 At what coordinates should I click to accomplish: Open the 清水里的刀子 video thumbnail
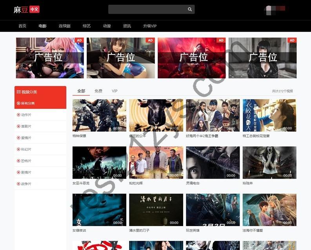point(156,210)
